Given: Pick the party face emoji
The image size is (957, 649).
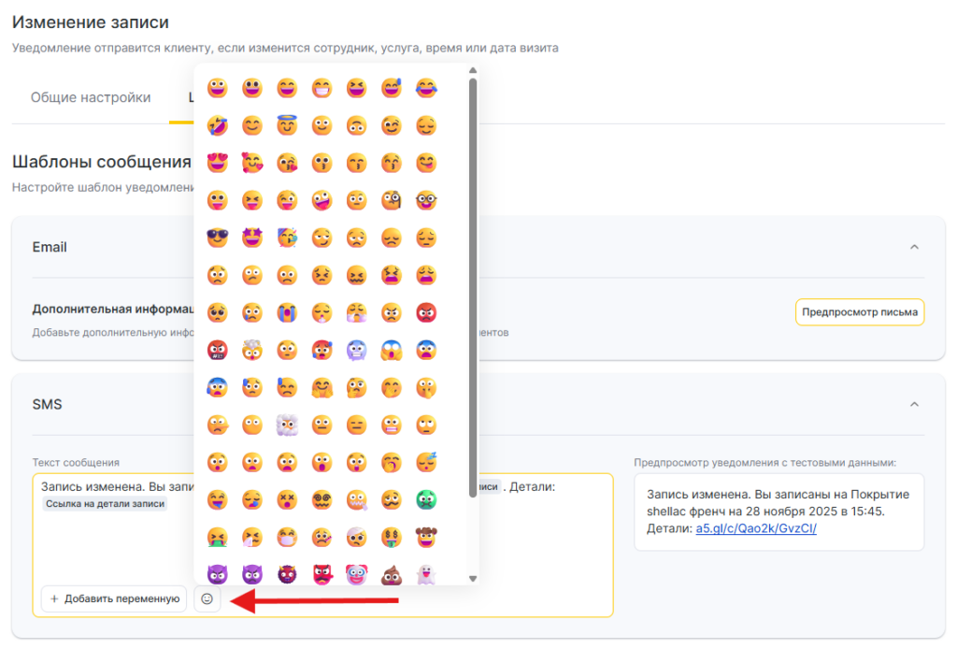Looking at the screenshot, I should coord(287,238).
